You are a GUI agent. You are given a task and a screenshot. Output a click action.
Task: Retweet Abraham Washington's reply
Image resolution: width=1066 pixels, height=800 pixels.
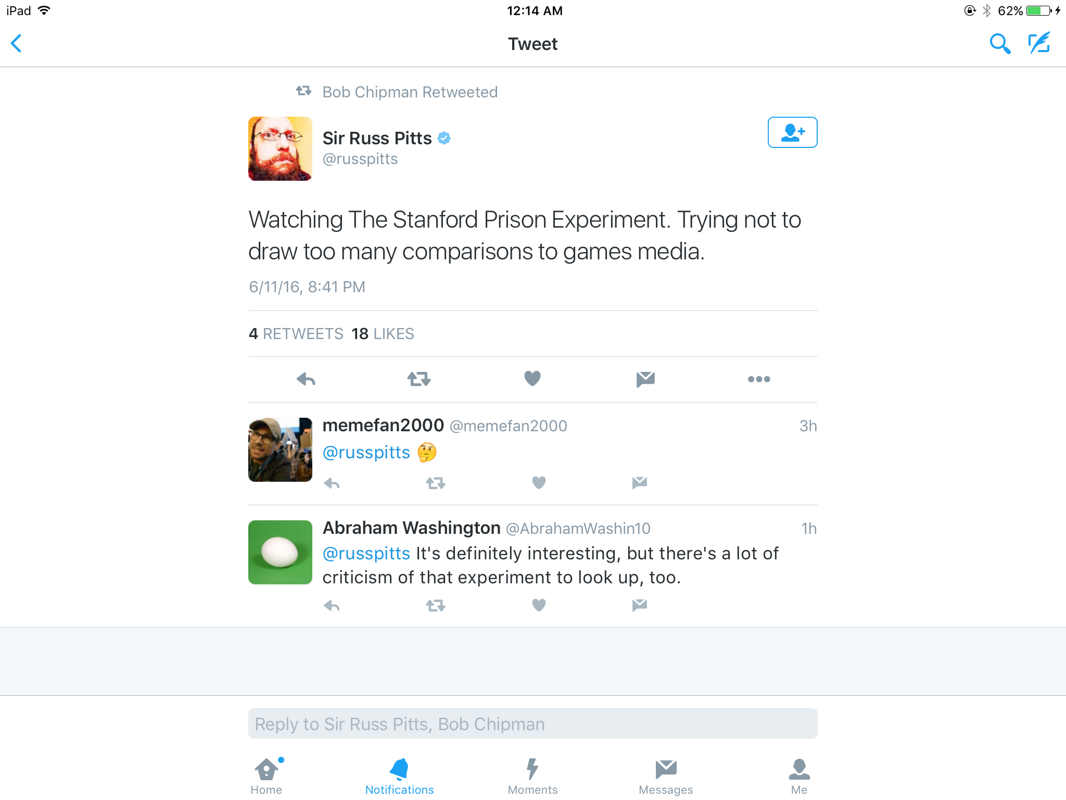[x=436, y=605]
